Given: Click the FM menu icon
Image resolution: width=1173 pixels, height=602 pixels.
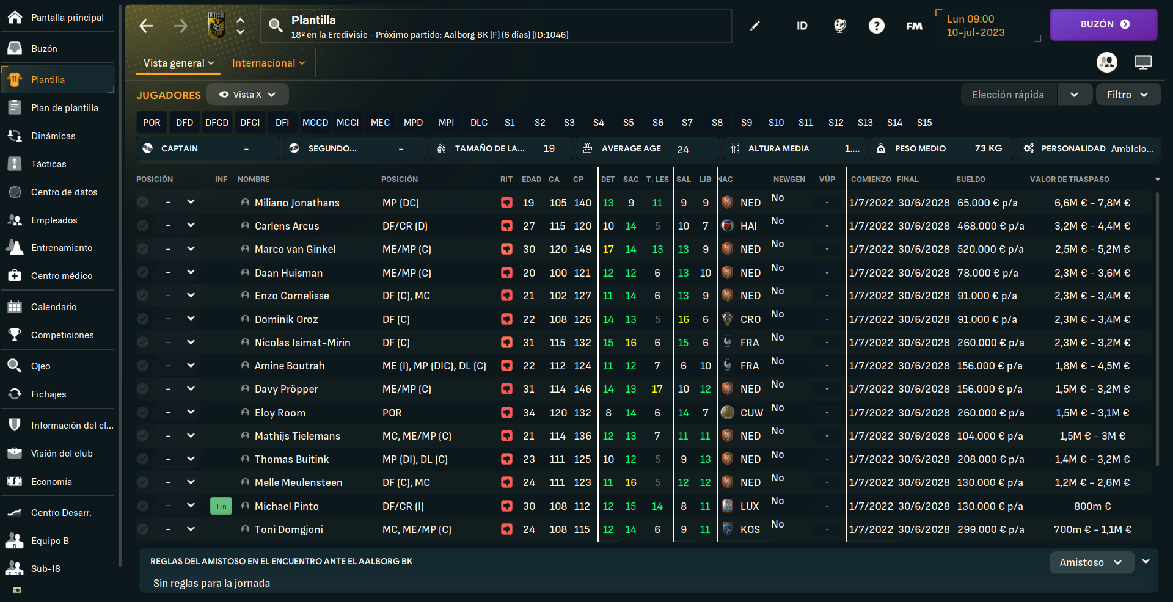Looking at the screenshot, I should (914, 26).
